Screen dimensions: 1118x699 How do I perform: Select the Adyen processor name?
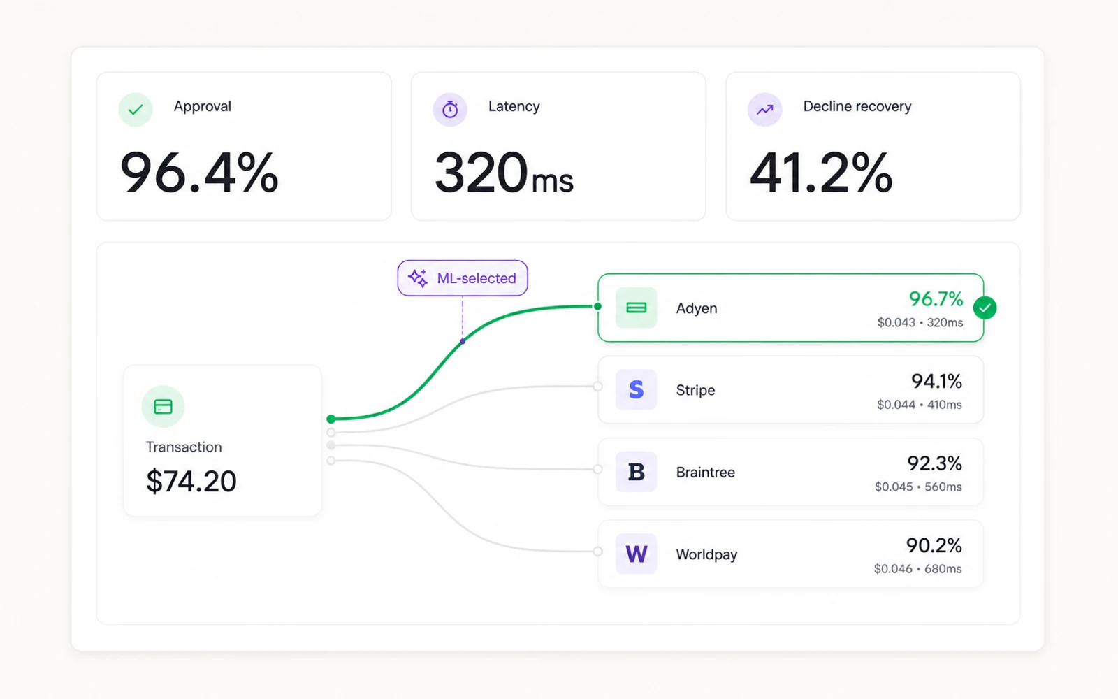697,308
